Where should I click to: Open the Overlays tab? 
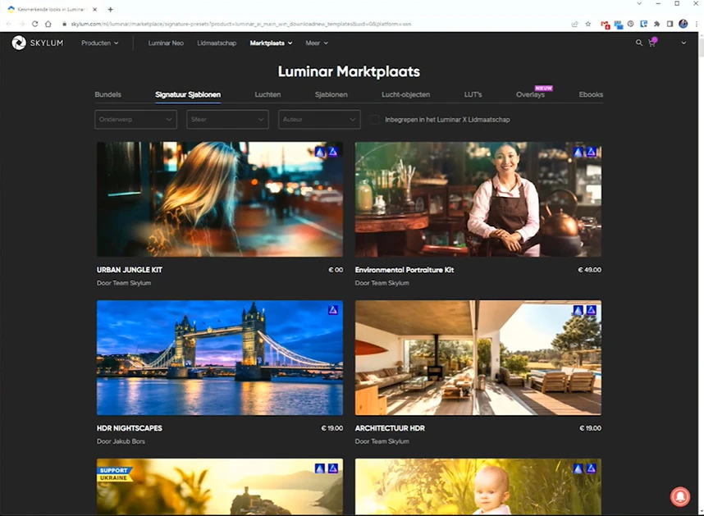pyautogui.click(x=530, y=94)
